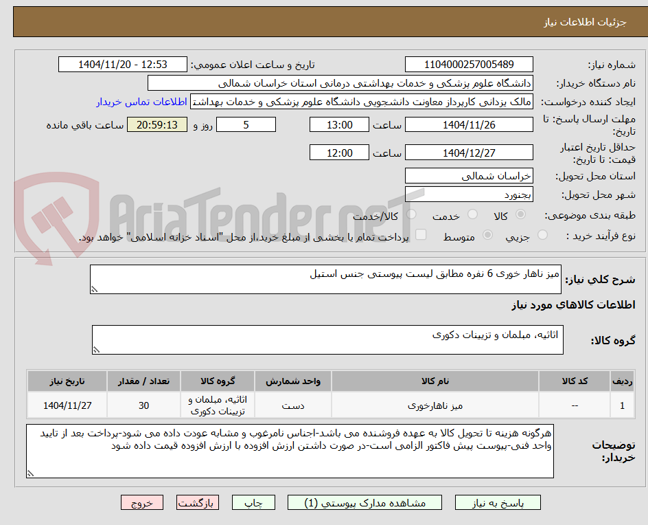Click the 'گروه کالا' column header
The image size is (648, 525).
(218, 381)
